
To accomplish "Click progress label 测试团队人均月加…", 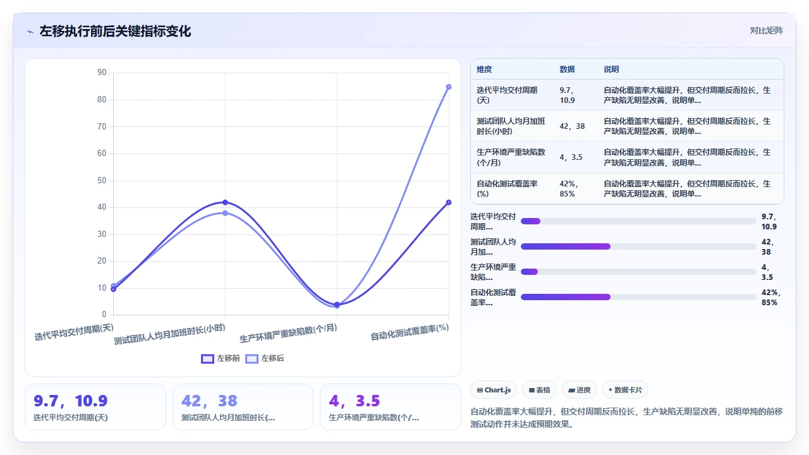I will click(x=493, y=246).
